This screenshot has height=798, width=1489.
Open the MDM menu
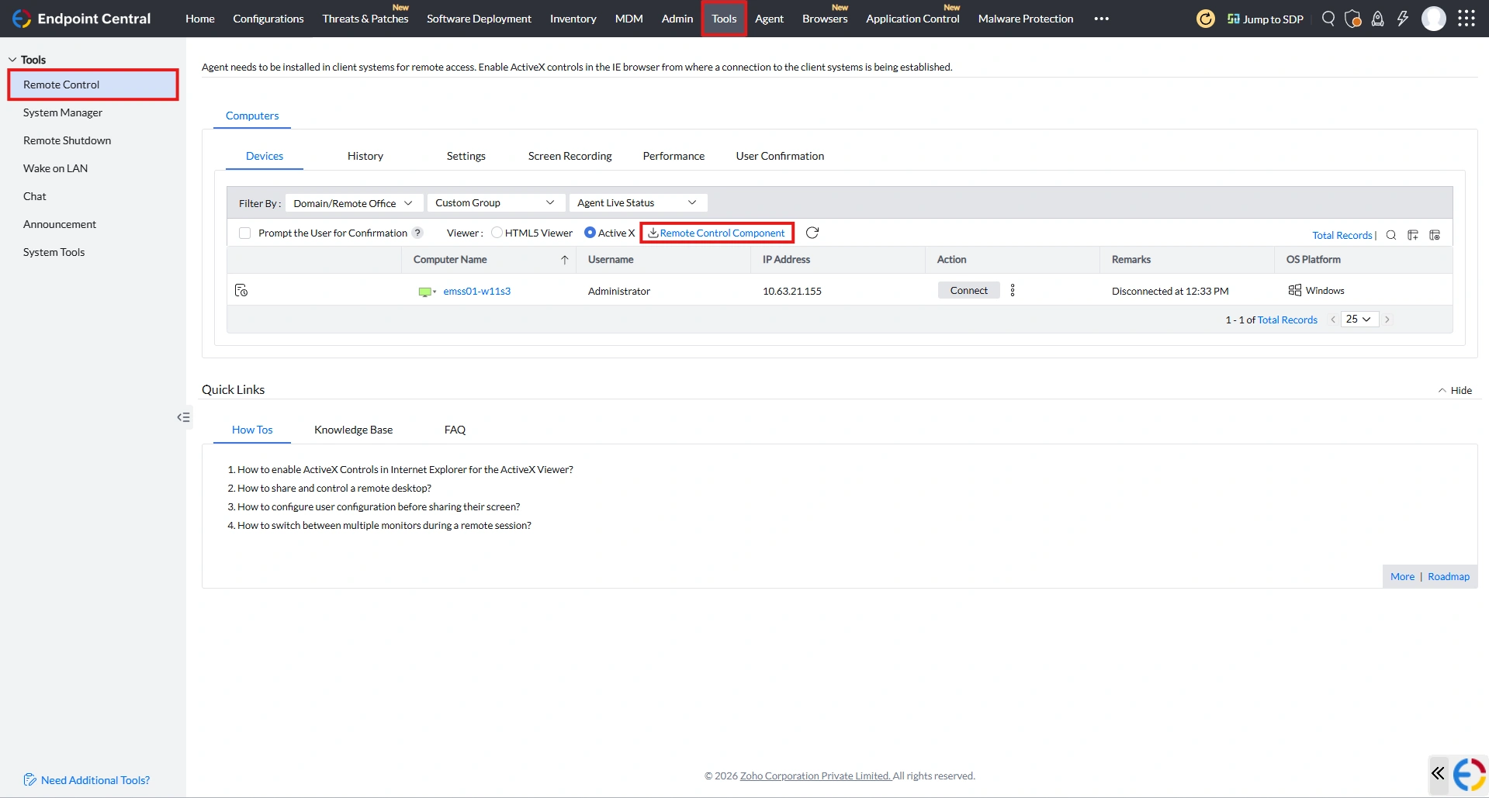click(629, 19)
